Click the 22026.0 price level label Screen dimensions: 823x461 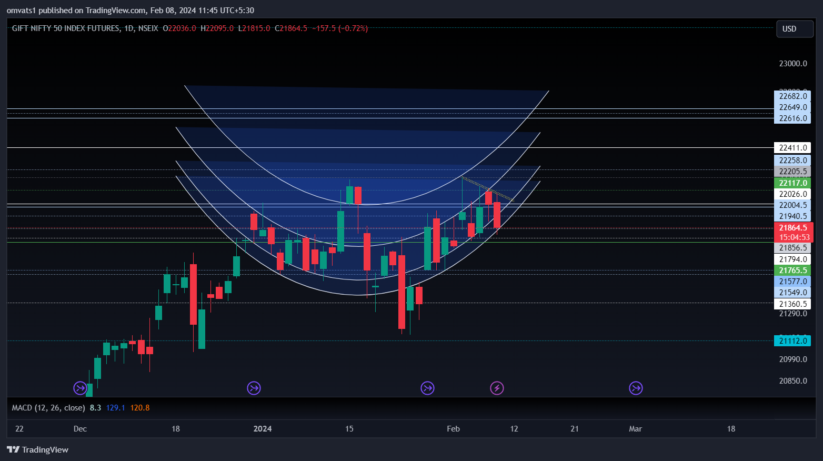point(792,194)
